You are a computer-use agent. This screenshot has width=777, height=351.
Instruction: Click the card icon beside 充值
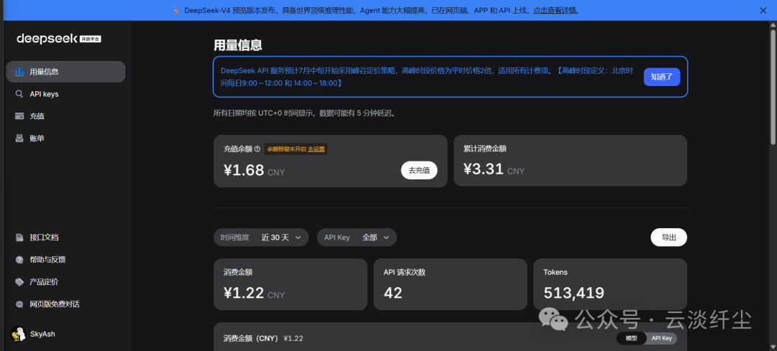pos(19,116)
